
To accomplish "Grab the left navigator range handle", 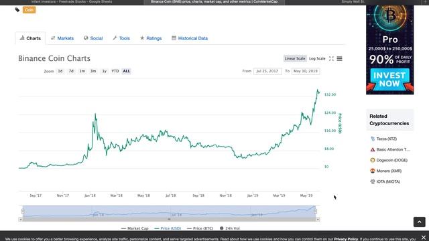I will (x=23, y=211).
